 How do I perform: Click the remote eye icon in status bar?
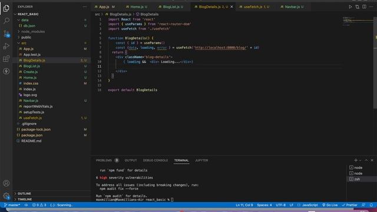(26, 205)
